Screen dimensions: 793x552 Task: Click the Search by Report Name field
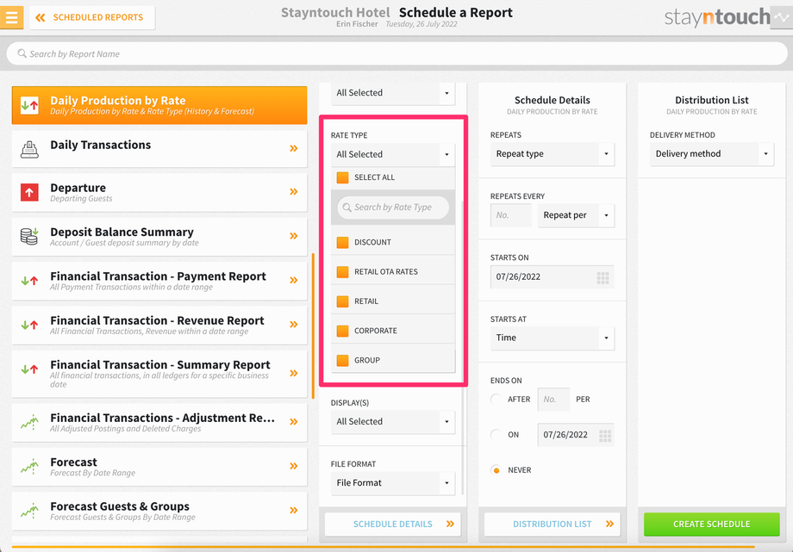pos(397,53)
